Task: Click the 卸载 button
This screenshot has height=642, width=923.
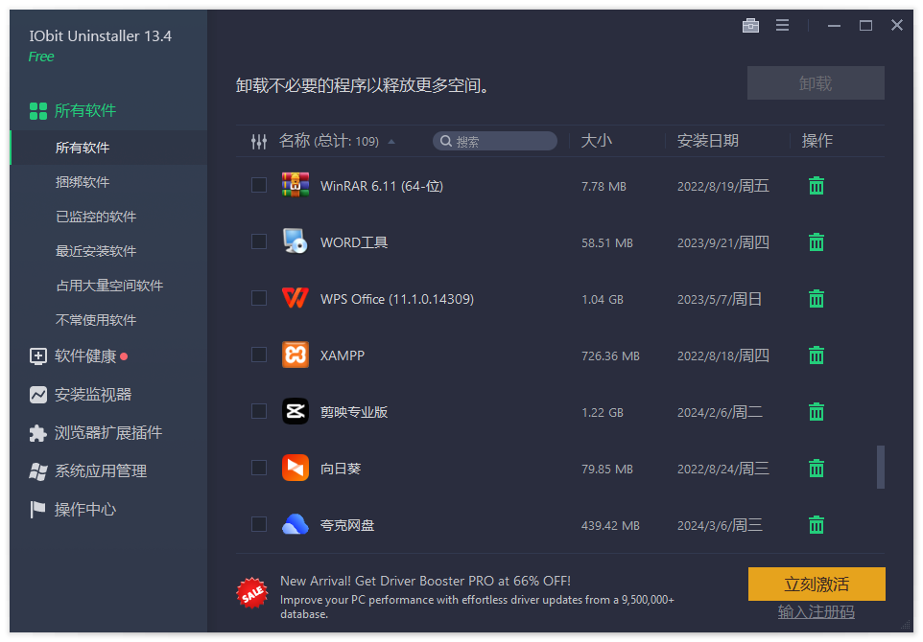Action: [x=816, y=83]
